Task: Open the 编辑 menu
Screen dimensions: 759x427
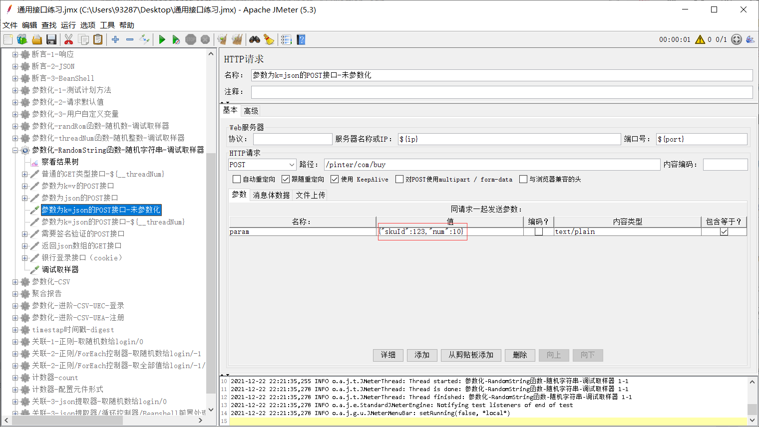Action: 29,25
